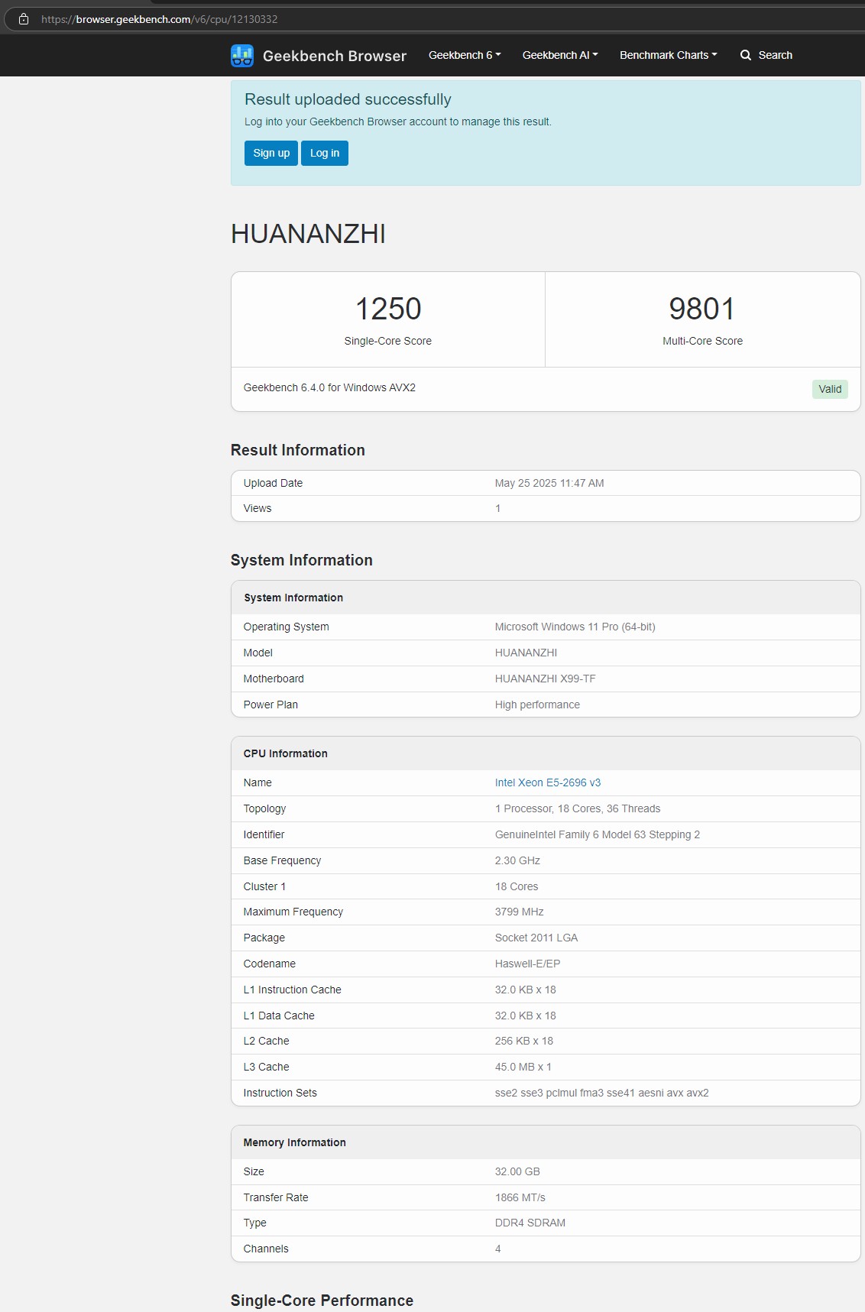The height and width of the screenshot is (1312, 865).
Task: Select the Result uploaded successfully heading
Action: 348,99
